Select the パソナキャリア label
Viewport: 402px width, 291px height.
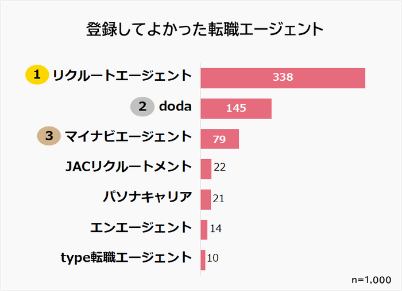[x=146, y=198]
